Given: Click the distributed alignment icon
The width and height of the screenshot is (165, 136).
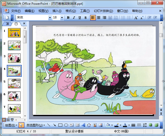Looking at the screenshot, I should tap(110, 18).
